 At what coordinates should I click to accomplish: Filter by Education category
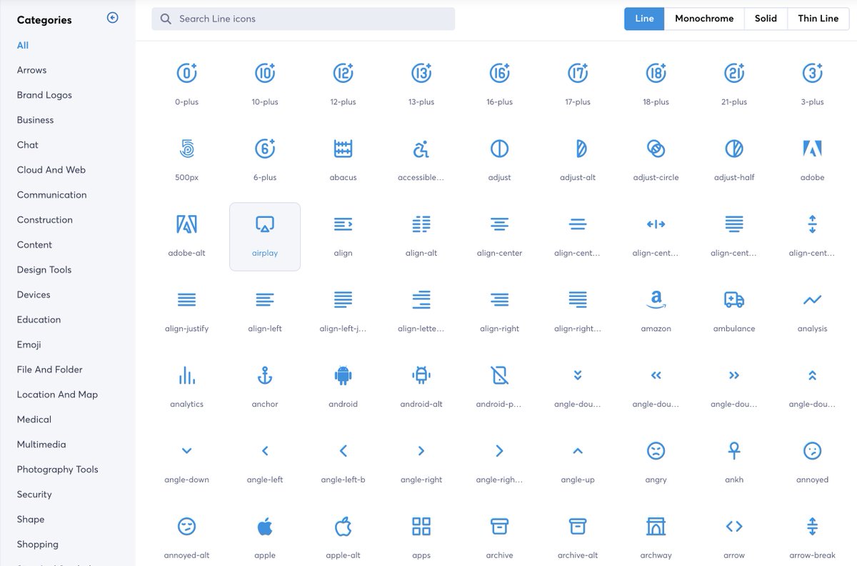[39, 320]
